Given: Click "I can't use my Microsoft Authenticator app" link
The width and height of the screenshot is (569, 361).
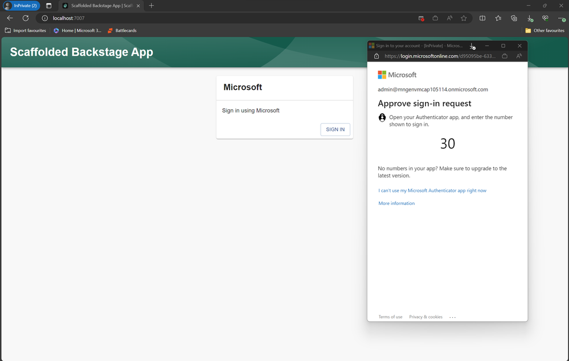Looking at the screenshot, I should tap(432, 191).
